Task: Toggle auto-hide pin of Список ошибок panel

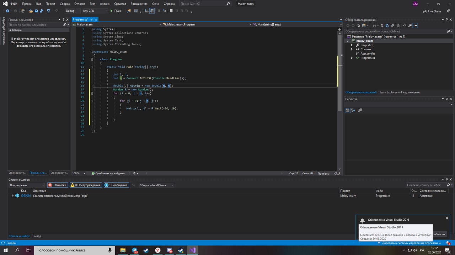Action: coord(447,180)
